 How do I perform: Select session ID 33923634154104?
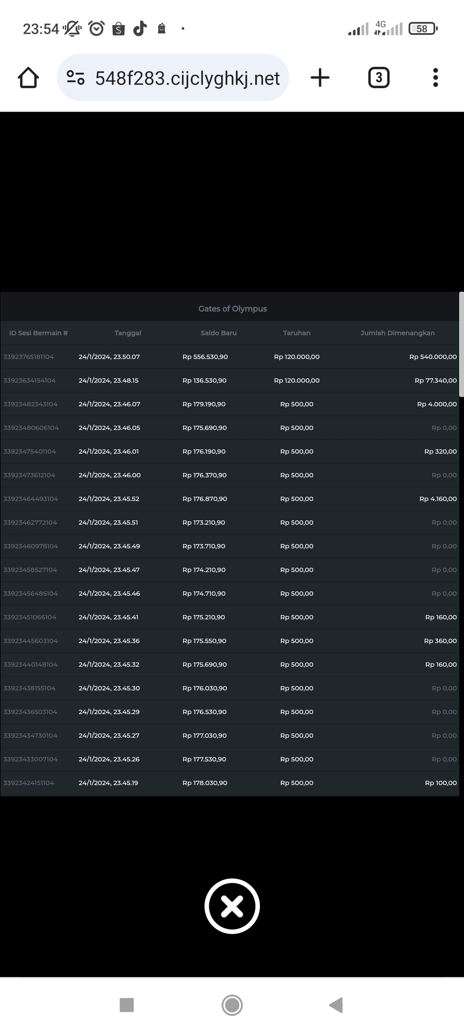point(30,380)
